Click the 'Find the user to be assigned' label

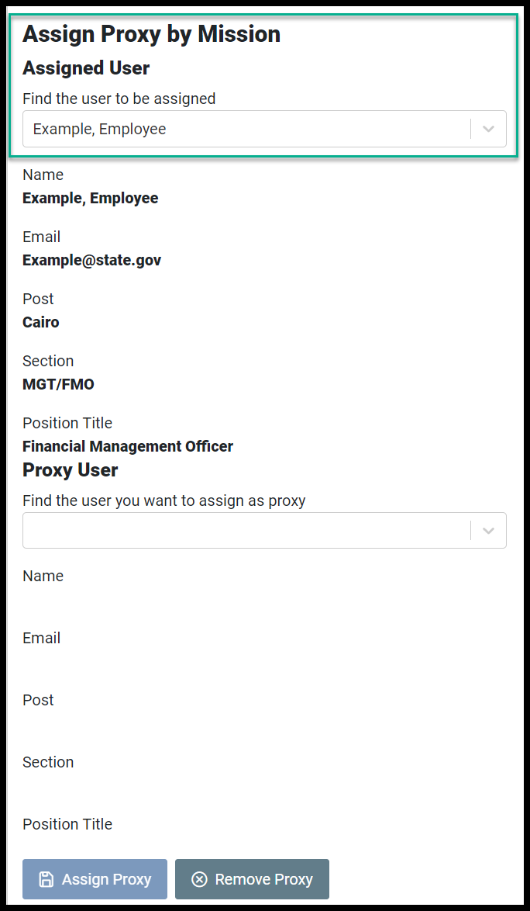tap(119, 99)
